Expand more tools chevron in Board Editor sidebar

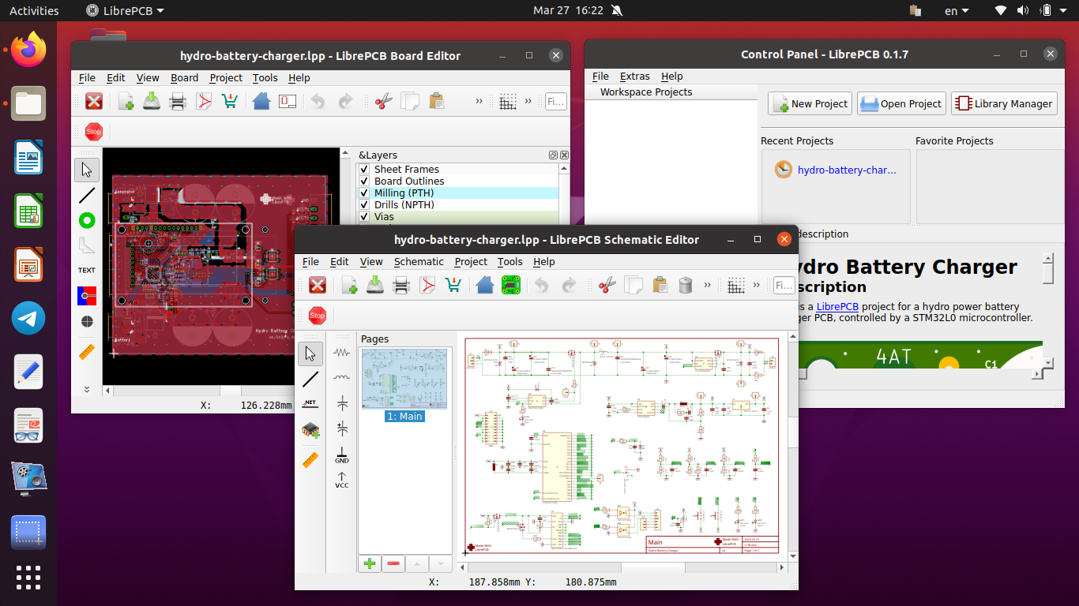[87, 390]
